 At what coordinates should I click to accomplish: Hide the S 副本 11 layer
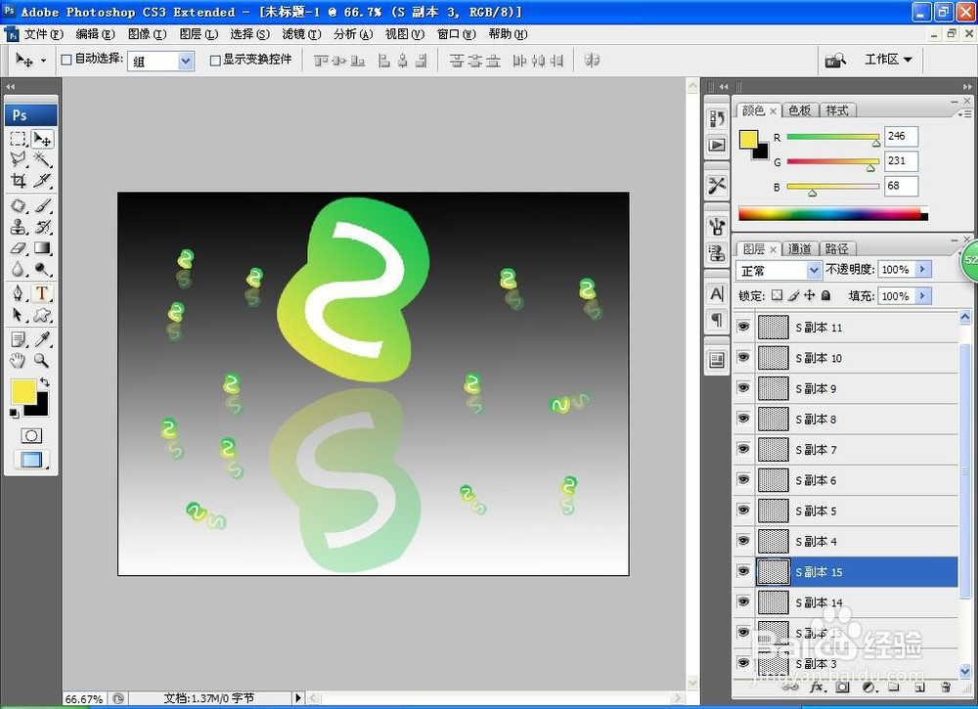(743, 326)
